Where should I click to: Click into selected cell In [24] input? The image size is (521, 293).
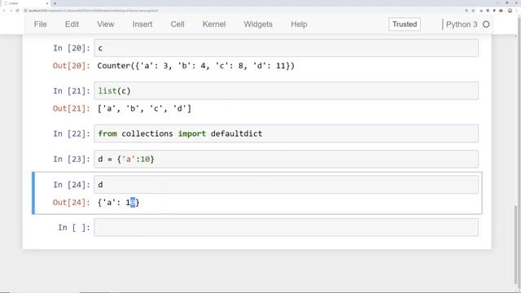286,185
